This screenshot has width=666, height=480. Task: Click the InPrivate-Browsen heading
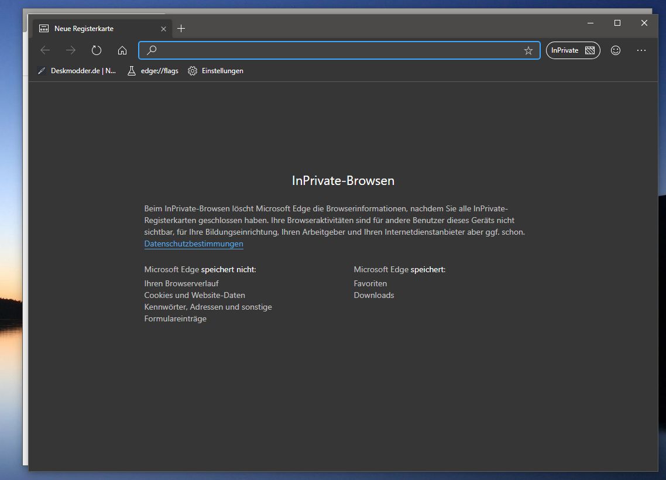point(343,180)
